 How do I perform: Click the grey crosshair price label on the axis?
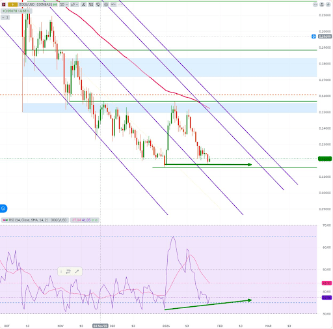(x=325, y=36)
